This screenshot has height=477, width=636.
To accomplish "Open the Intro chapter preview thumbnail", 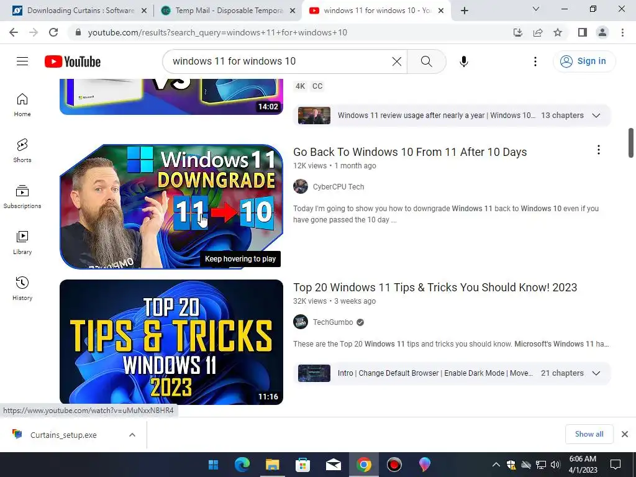I will (314, 373).
